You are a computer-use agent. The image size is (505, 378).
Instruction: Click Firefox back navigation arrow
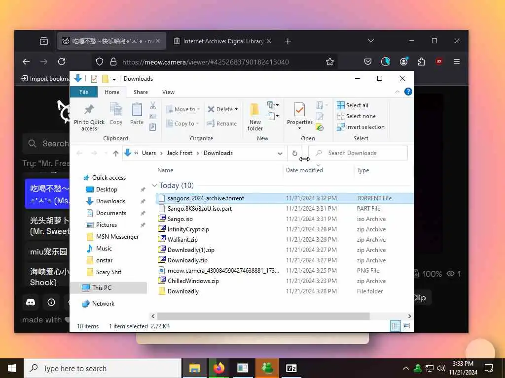(26, 62)
